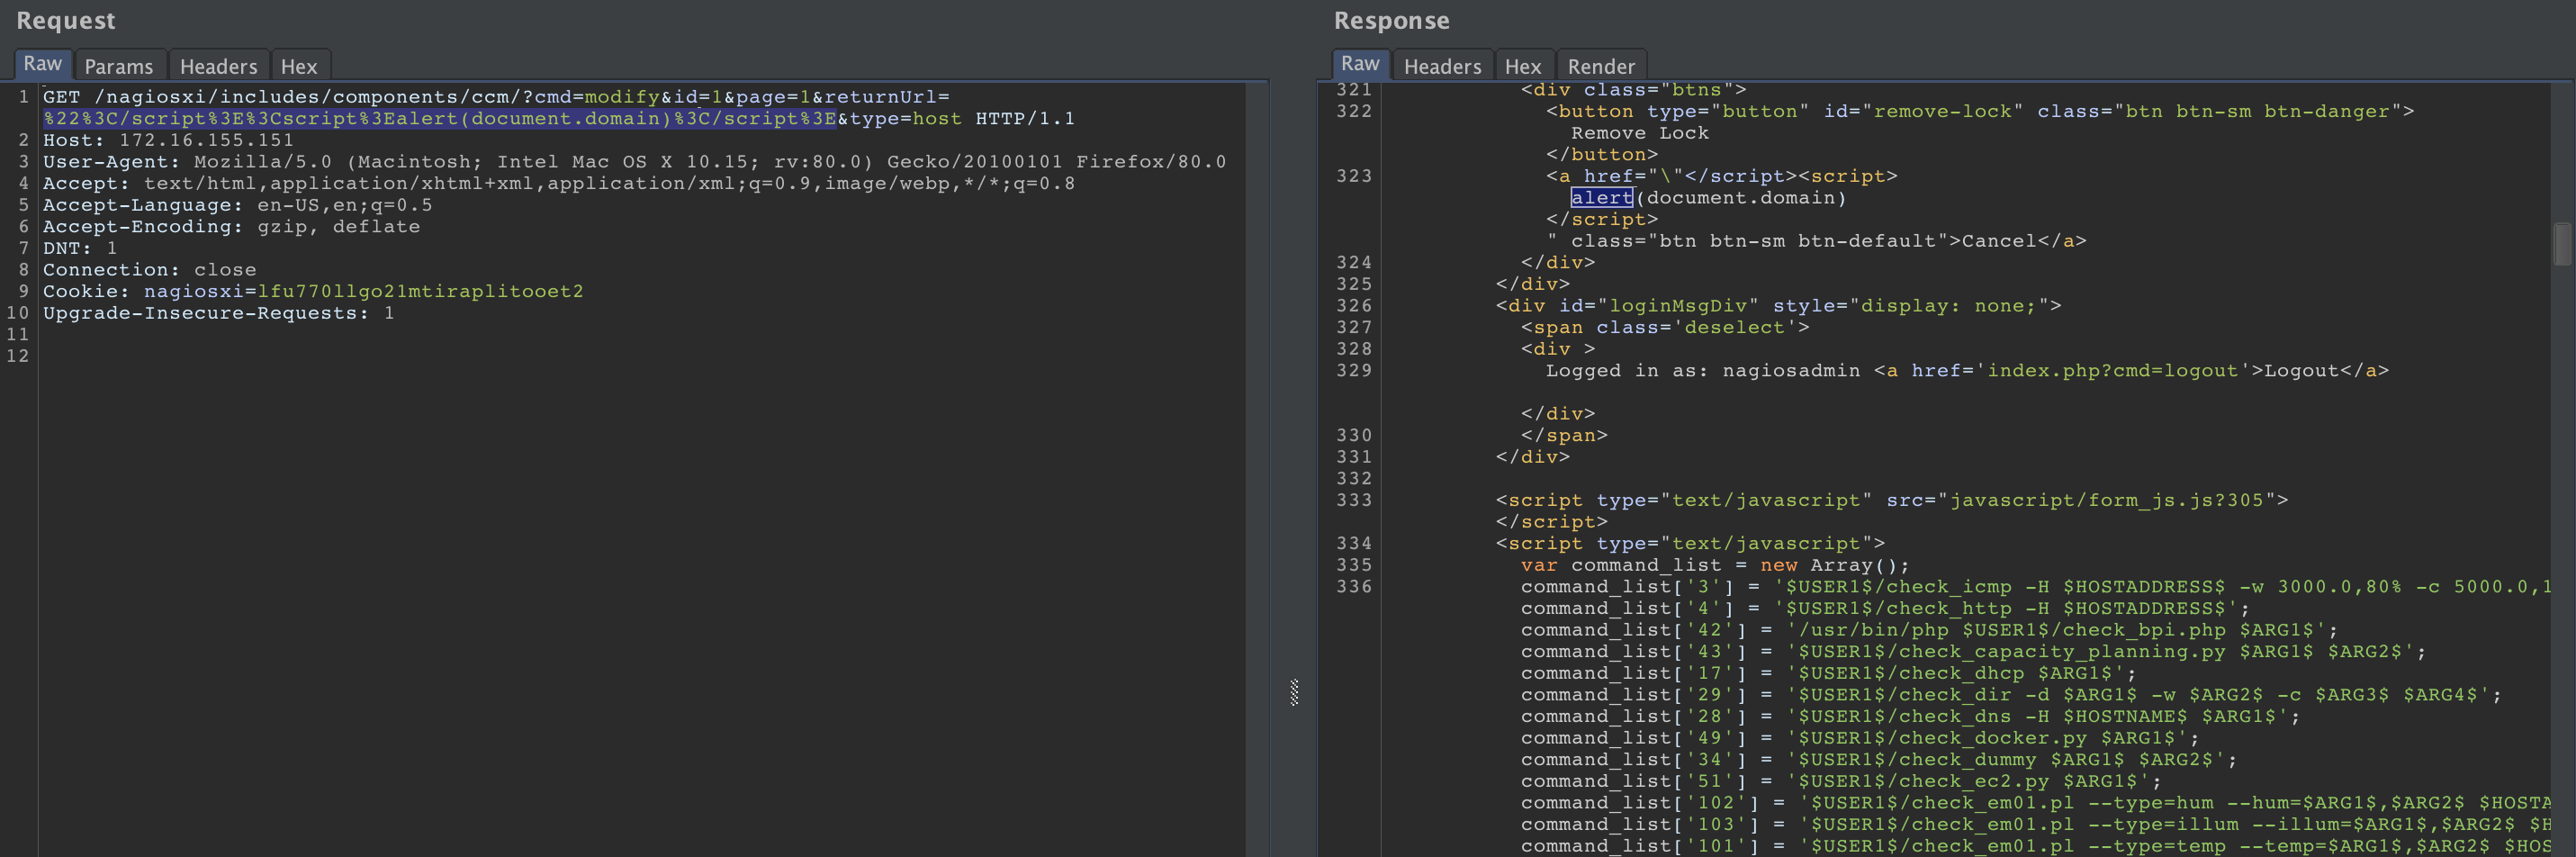
Task: Click the 'Remove Lock' text in response
Action: tap(1639, 133)
